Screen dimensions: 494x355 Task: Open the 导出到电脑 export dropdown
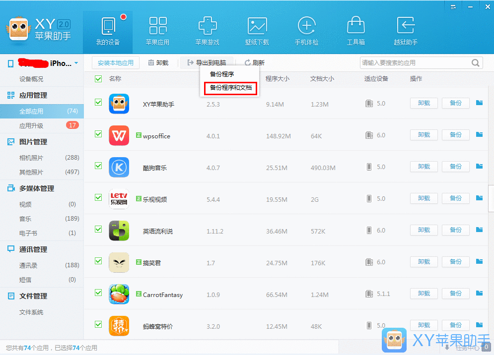(208, 62)
